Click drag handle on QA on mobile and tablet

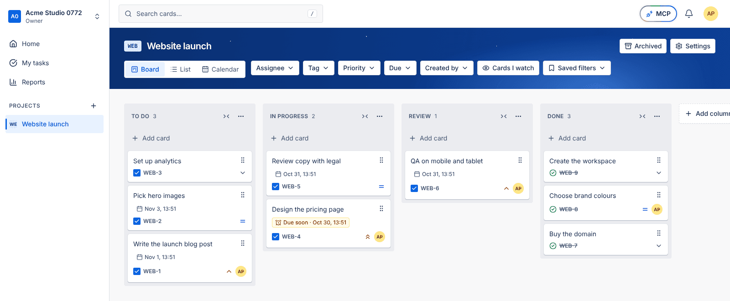[x=520, y=160]
